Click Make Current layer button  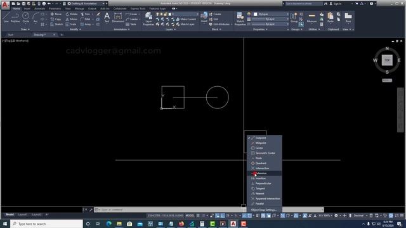pos(186,19)
